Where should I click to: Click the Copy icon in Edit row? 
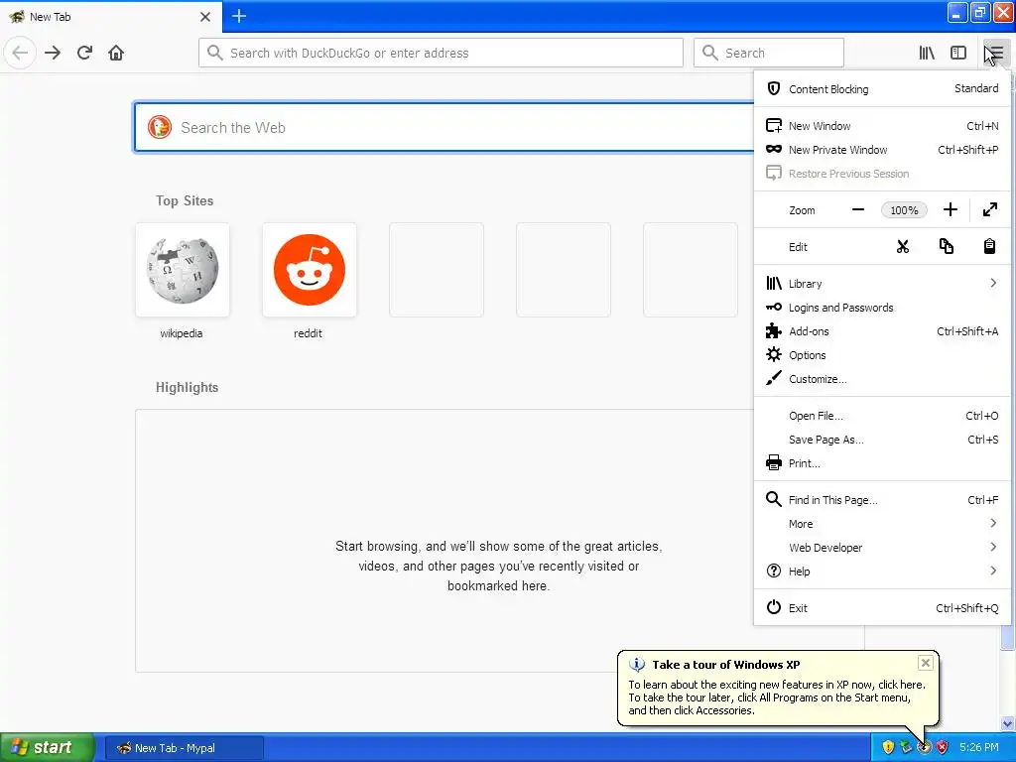click(x=946, y=246)
